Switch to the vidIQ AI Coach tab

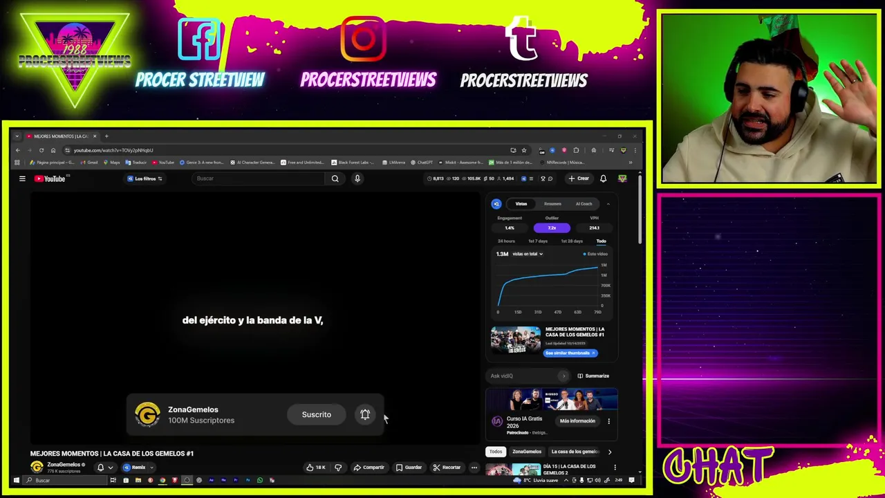[584, 204]
